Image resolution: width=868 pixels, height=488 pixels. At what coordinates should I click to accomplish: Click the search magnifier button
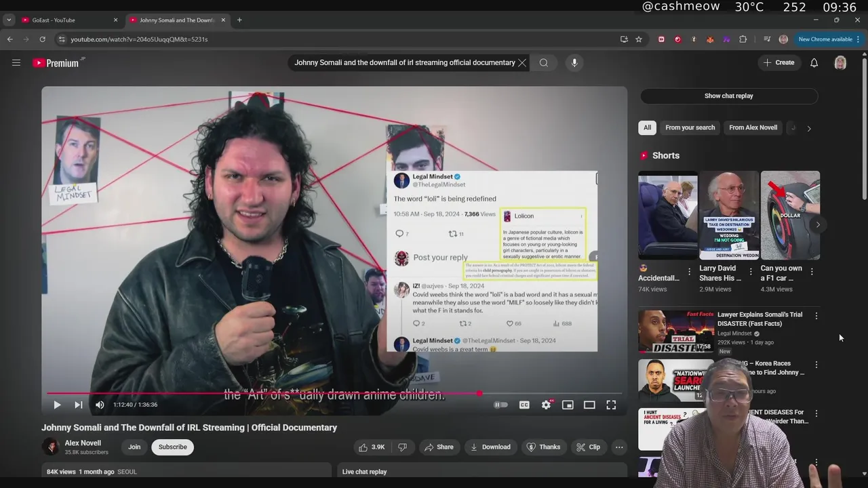[544, 63]
